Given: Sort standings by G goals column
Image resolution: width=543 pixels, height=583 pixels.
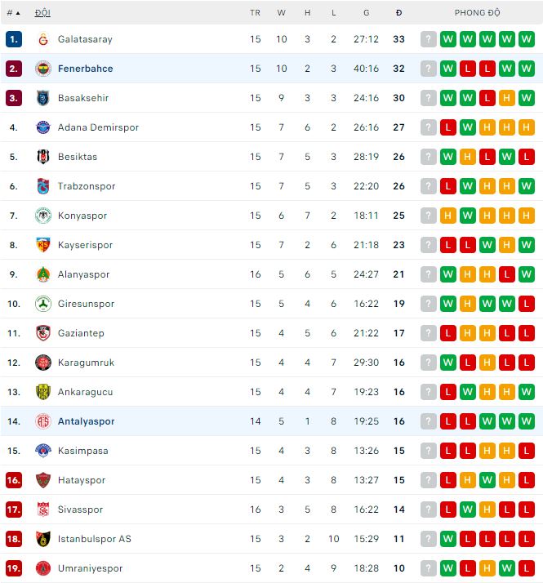Looking at the screenshot, I should point(367,13).
